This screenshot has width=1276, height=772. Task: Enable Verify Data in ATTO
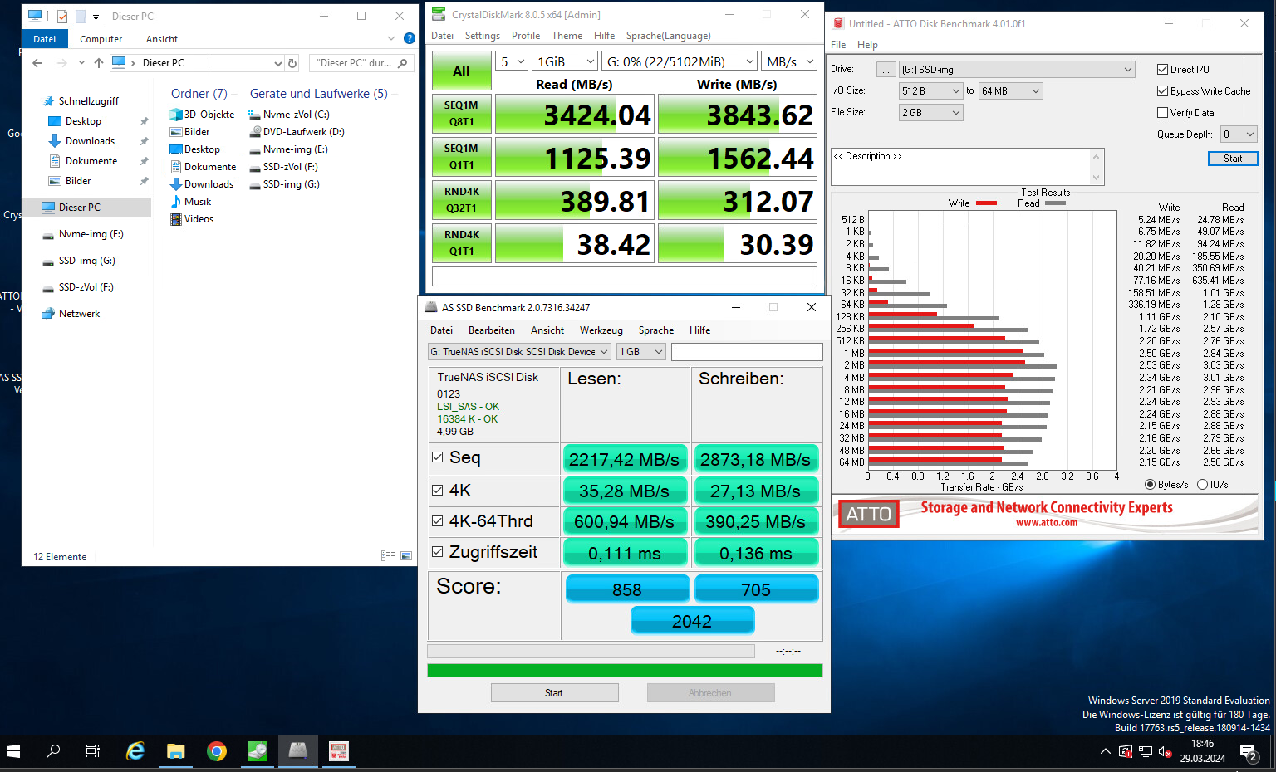point(1163,113)
